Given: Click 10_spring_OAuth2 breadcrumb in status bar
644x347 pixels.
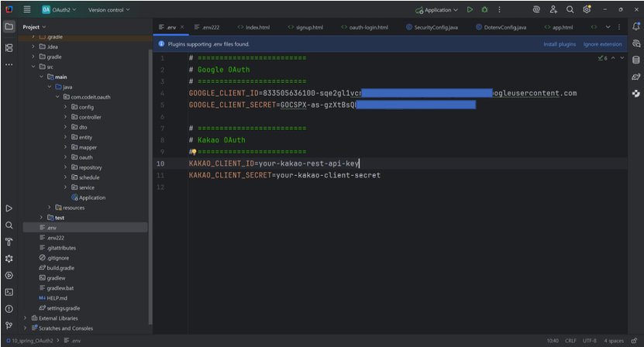Looking at the screenshot, I should pyautogui.click(x=29, y=341).
